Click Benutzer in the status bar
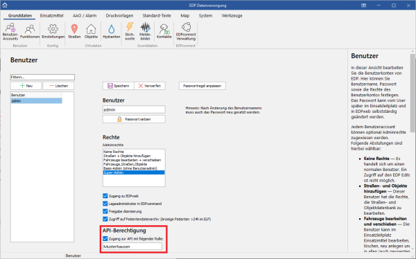 point(73,256)
